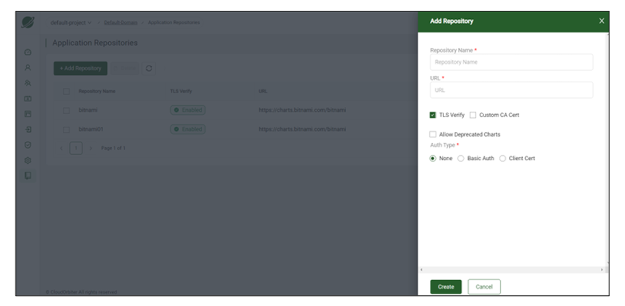Tick the checkbox for the bitnami01 row
This screenshot has height=306, width=625.
66,130
